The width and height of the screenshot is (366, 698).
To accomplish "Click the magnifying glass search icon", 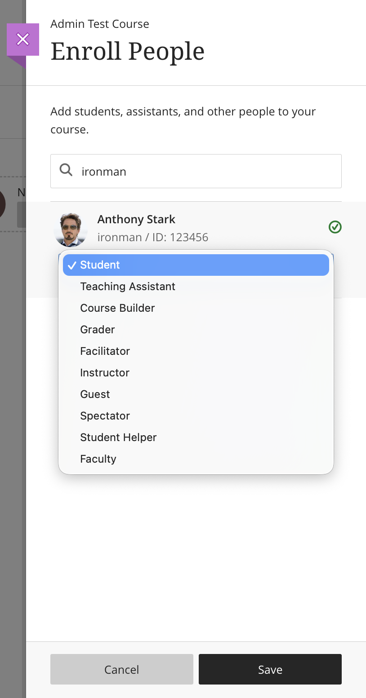I will 66,170.
